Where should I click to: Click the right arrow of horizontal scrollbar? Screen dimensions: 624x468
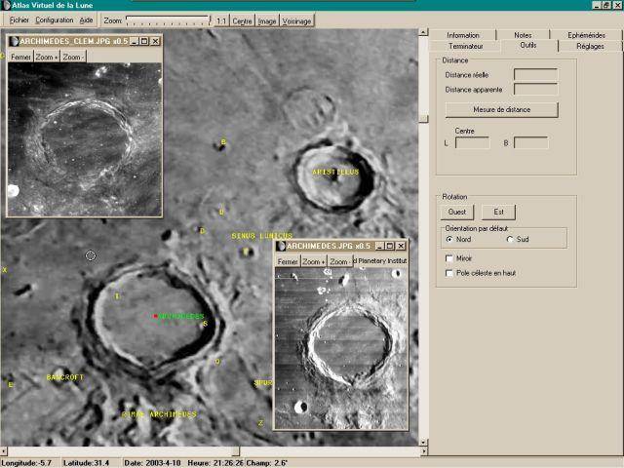[x=423, y=450]
